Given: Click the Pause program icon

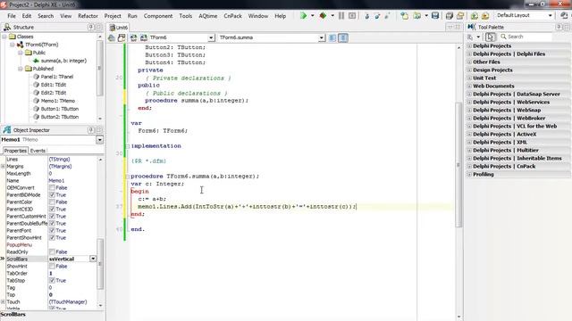Looking at the screenshot, I should point(341,16).
